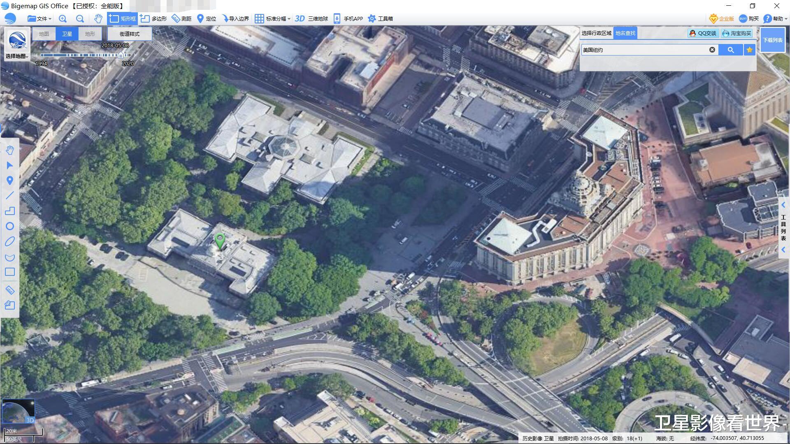Pick the placemark pin tool in sidebar
This screenshot has height=444, width=790.
coord(10,180)
